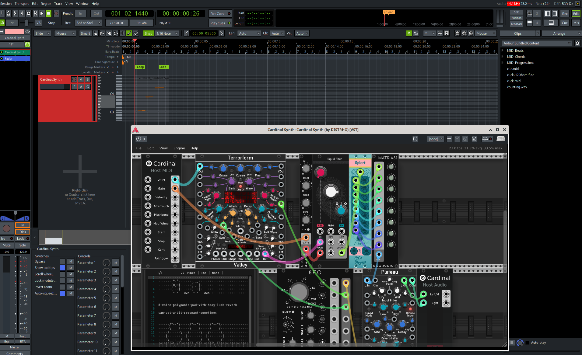
Task: Switch to the Cue window button
Action: tap(565, 23)
